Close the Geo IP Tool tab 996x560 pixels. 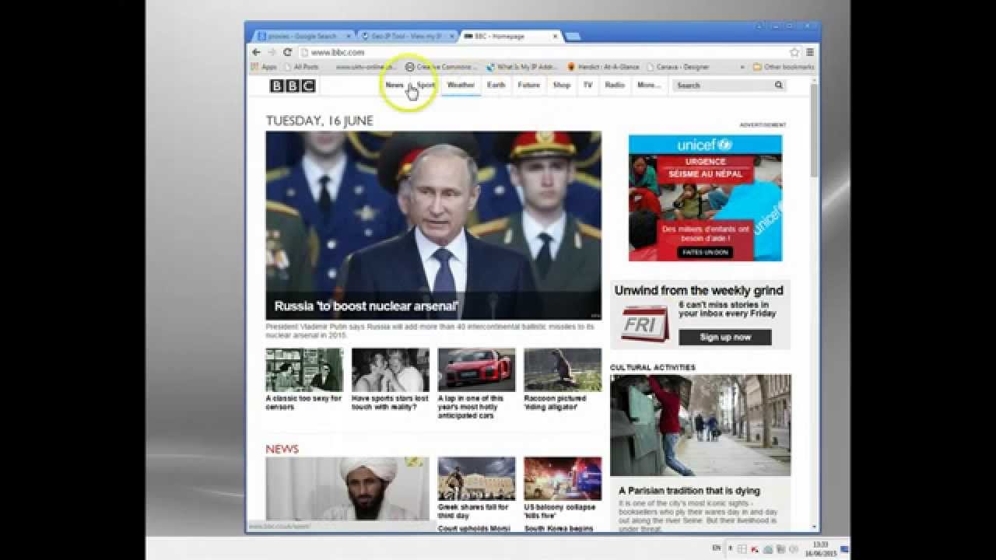point(453,36)
